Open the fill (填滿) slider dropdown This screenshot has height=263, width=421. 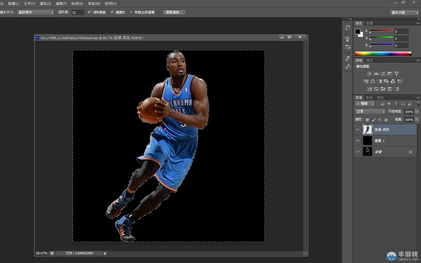point(417,120)
